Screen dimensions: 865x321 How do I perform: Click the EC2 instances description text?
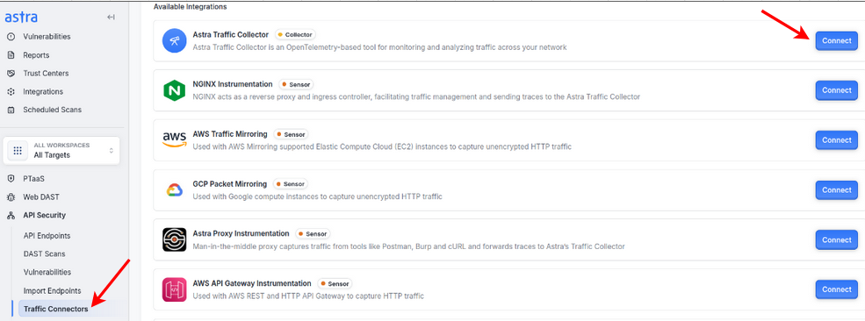(382, 147)
